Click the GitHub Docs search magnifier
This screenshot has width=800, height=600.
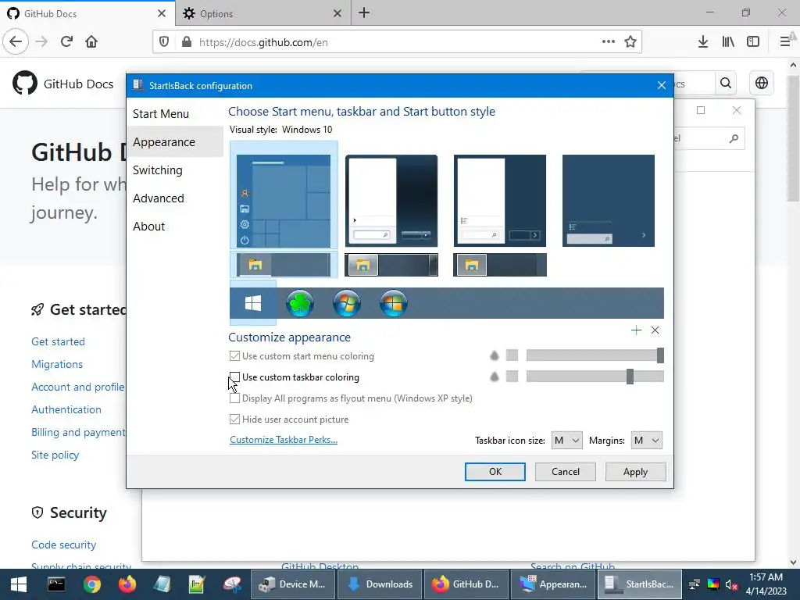(x=726, y=83)
